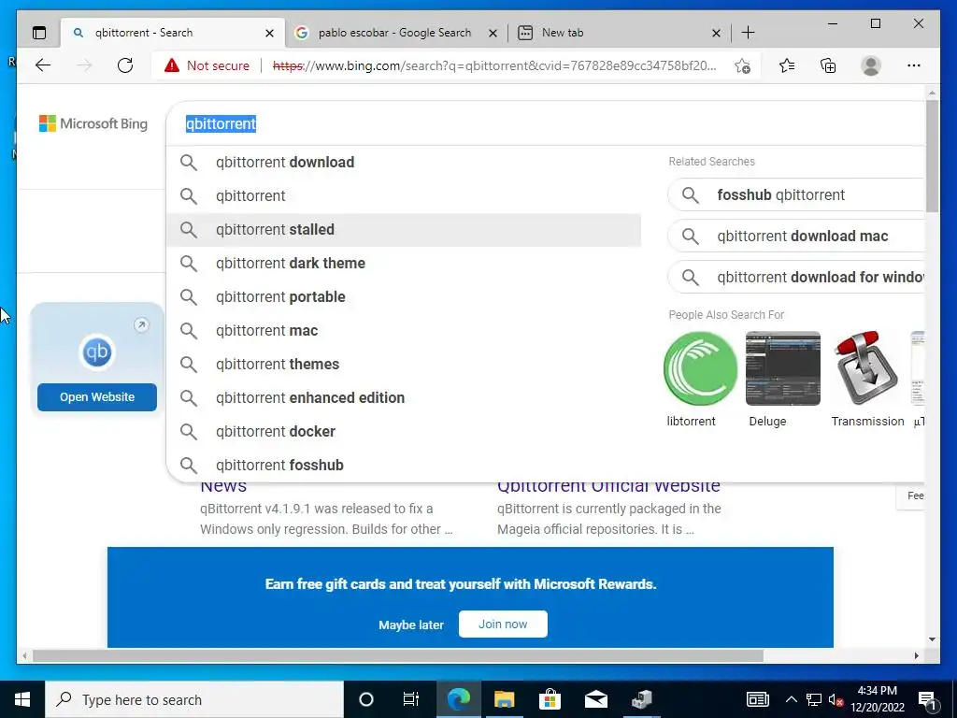Viewport: 957px width, 718px height.
Task: Click the Not secure warning icon
Action: pyautogui.click(x=172, y=65)
